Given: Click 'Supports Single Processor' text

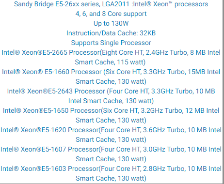Looking at the screenshot, I should point(111,43).
